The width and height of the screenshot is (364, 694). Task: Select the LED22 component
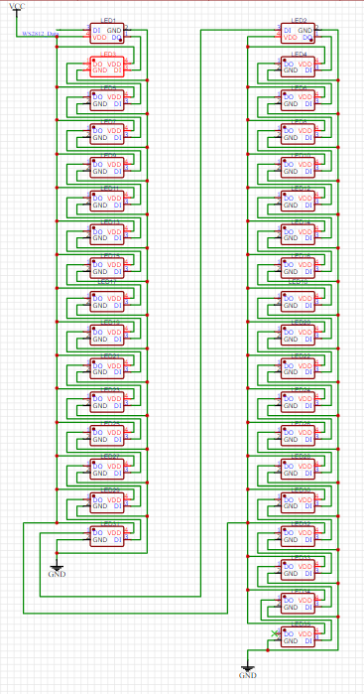click(x=299, y=368)
